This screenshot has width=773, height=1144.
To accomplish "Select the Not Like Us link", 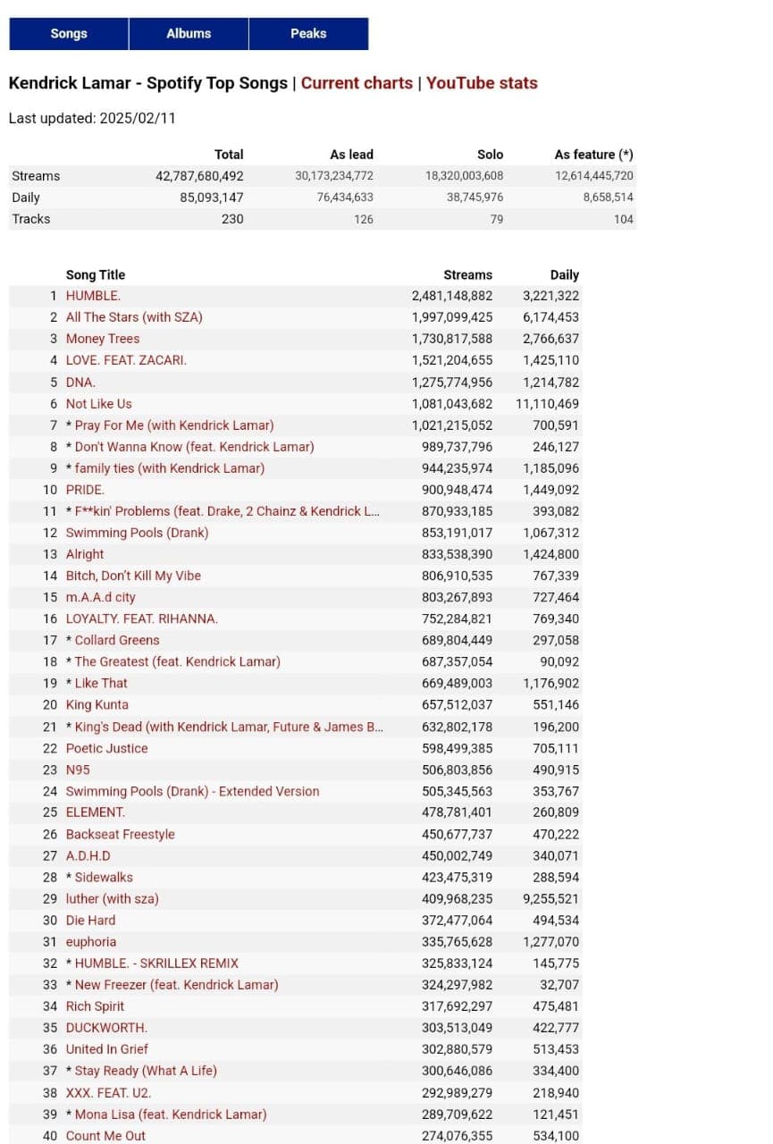I will [98, 404].
